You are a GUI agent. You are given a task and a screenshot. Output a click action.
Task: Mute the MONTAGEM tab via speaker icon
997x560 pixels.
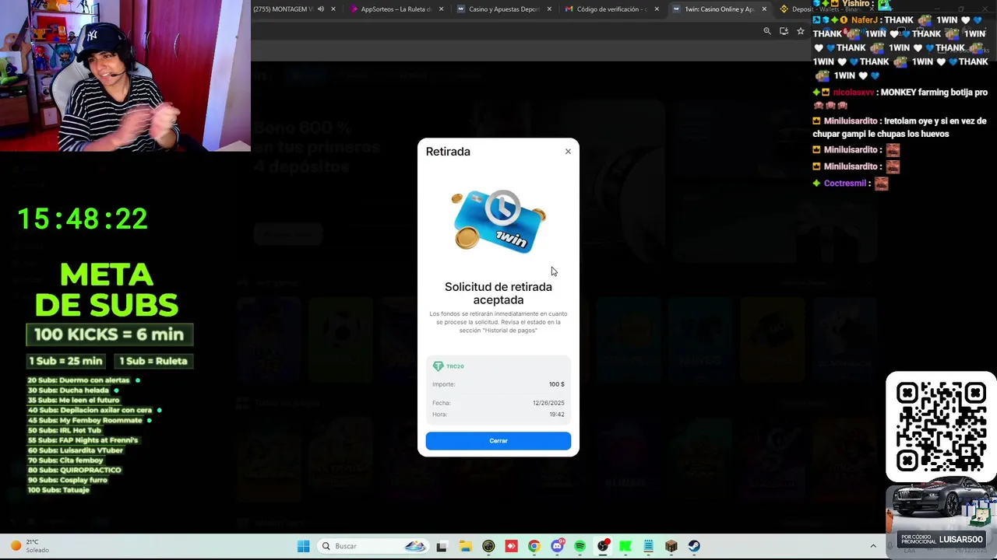pos(321,9)
